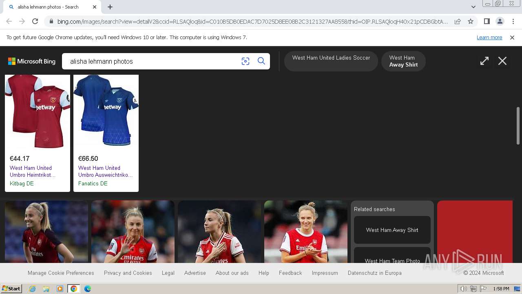Click the address bar URL

tap(252, 21)
